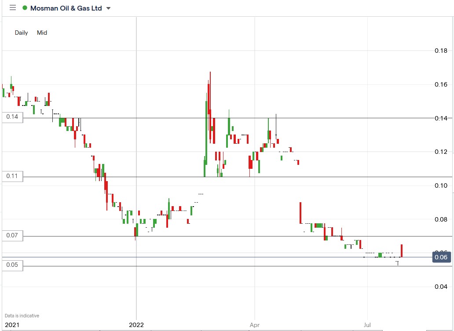The height and width of the screenshot is (331, 454).
Task: Click the 0.11 price level label
Action: 12,176
